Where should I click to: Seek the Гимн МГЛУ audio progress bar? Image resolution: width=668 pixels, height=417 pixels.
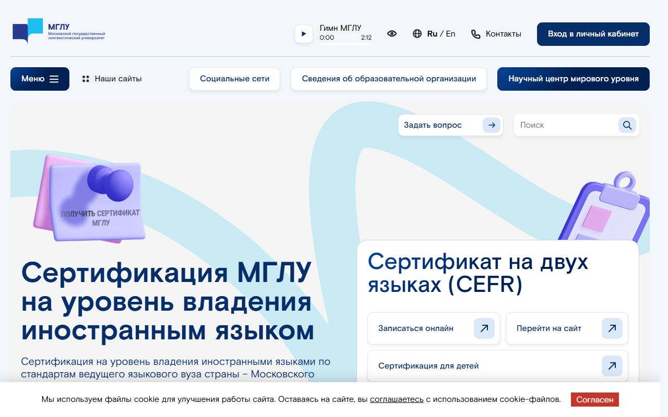pos(345,44)
